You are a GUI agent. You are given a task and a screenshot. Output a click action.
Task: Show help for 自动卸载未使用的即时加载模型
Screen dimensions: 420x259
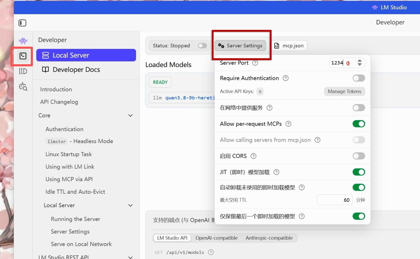point(302,187)
